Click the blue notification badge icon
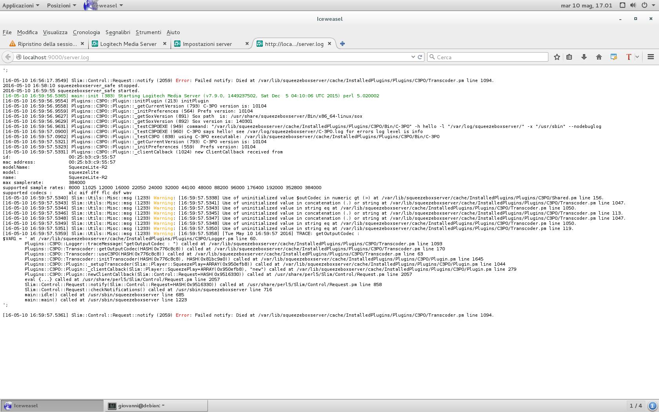 pyautogui.click(x=652, y=406)
